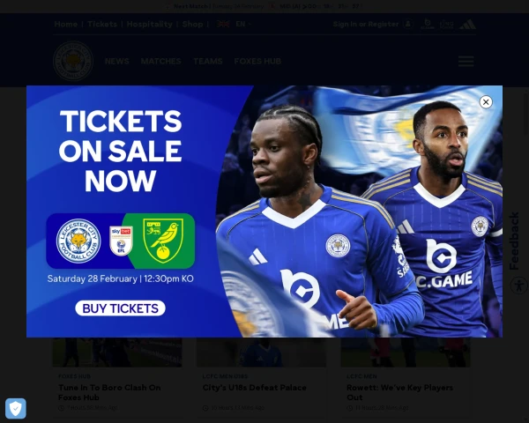Click the Adidas sponsor logo

pos(467,25)
